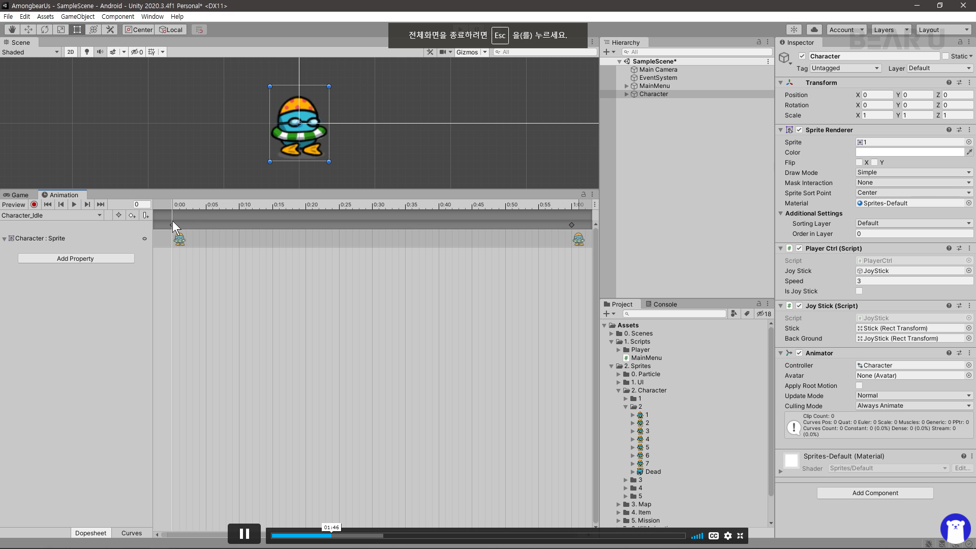Select the Rect tool
The width and height of the screenshot is (976, 549).
77,29
